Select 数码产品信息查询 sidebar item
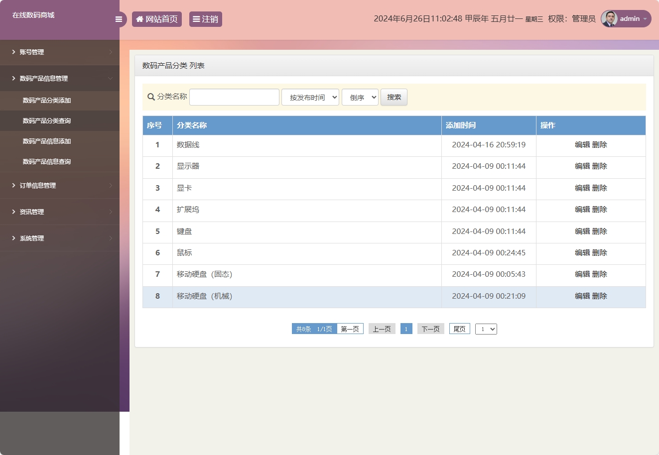Screen dimensions: 659x455 [47, 162]
